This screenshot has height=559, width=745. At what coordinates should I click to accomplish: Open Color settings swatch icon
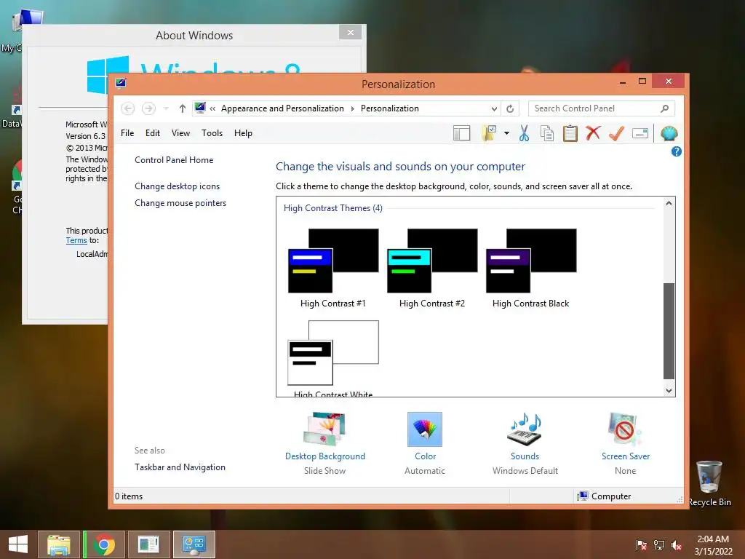pyautogui.click(x=425, y=429)
